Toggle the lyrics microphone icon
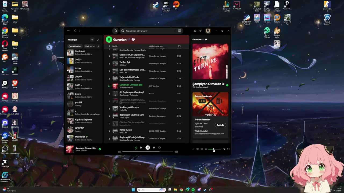Screen dimensions: 344x193 (193, 149)
